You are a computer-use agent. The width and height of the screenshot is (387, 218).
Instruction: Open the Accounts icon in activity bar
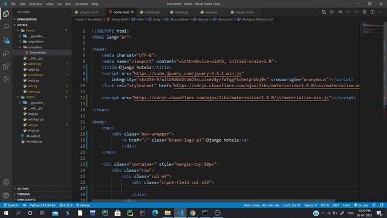pos(6,182)
